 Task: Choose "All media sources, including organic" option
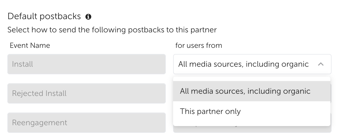pyautogui.click(x=252, y=91)
